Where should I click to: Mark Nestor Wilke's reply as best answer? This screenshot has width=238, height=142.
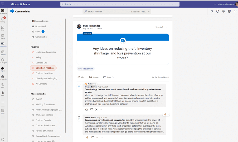(x=98, y=138)
